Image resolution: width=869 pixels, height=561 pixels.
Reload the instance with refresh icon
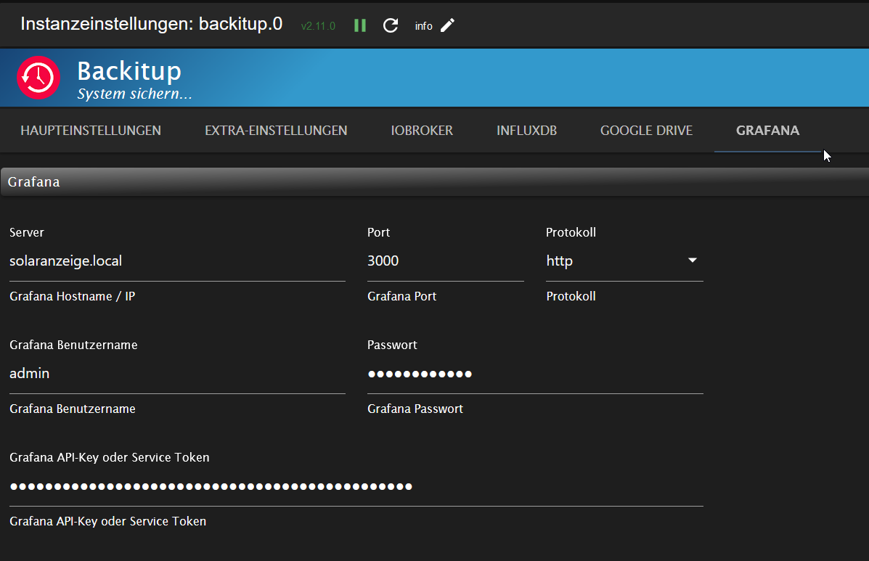coord(391,25)
